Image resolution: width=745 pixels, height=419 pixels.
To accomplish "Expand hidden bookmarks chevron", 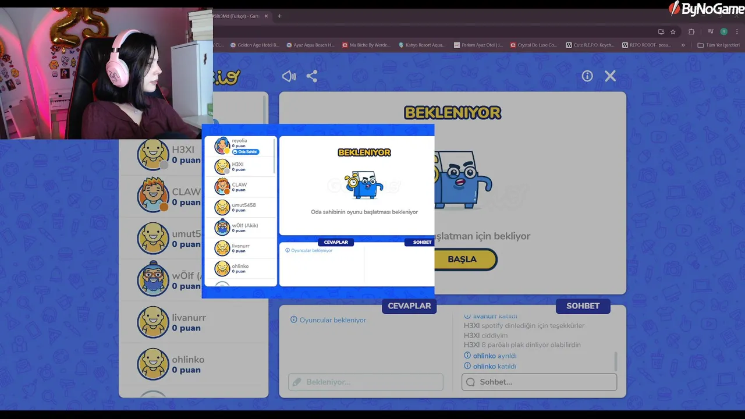I will pos(683,45).
